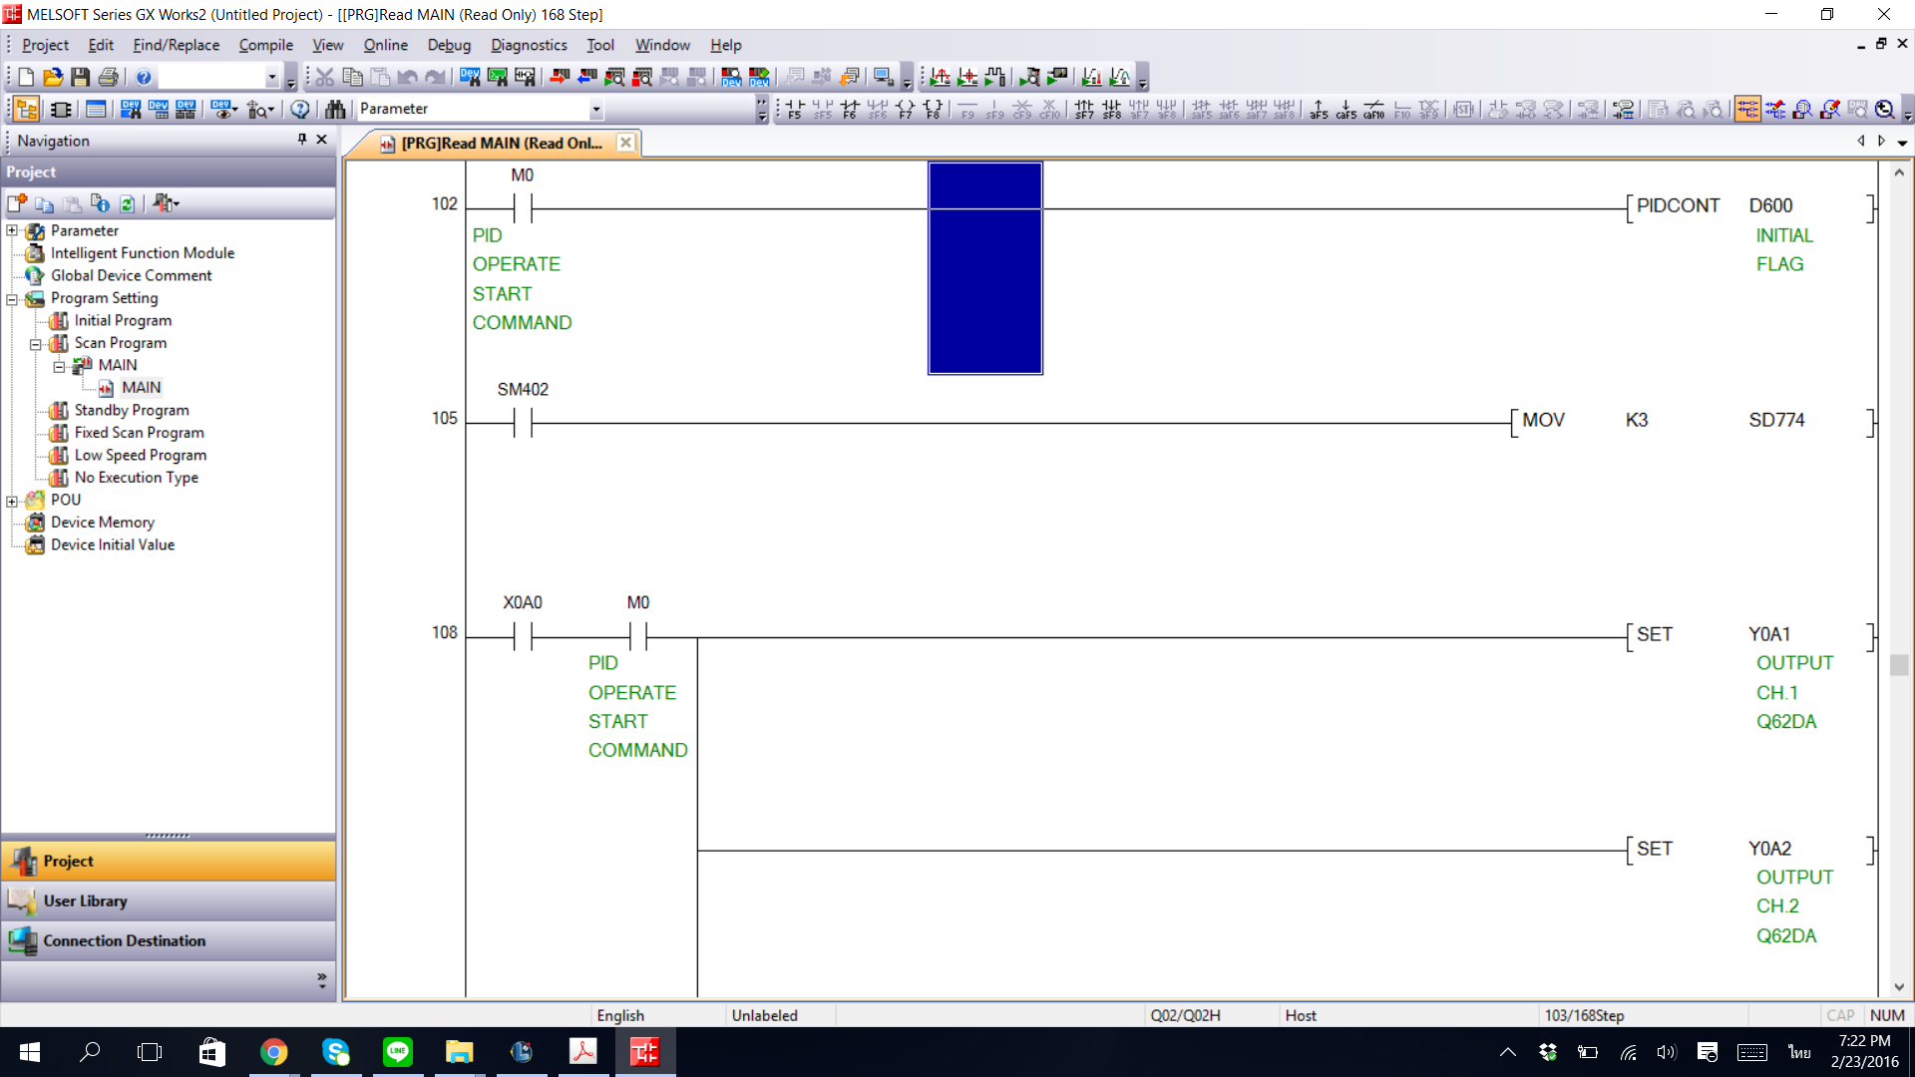Click the zoom magnifier icon on ladder toolbar
The width and height of the screenshot is (1915, 1077).
tap(1884, 109)
